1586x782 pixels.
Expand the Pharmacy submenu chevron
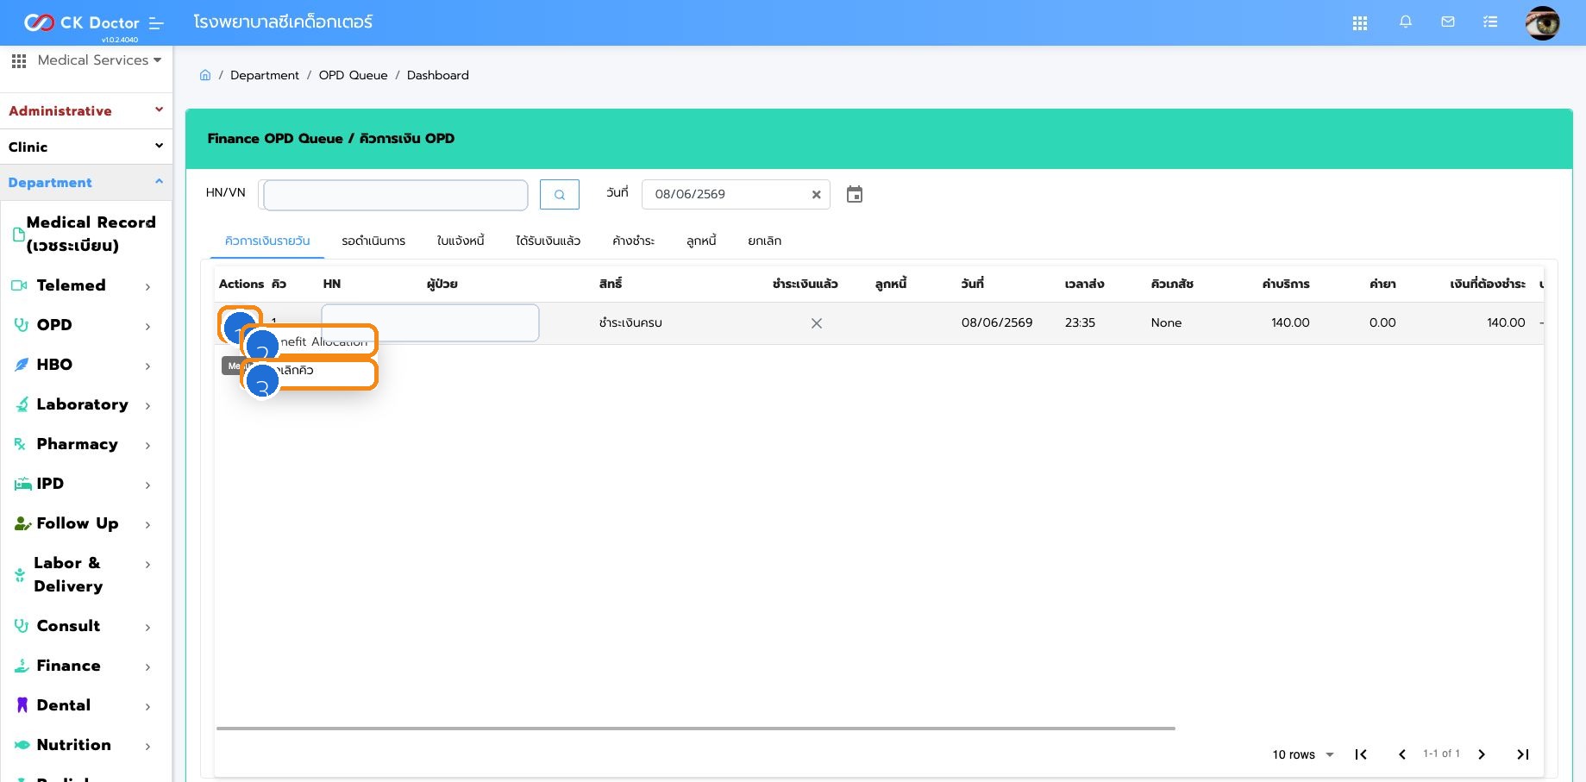[148, 445]
